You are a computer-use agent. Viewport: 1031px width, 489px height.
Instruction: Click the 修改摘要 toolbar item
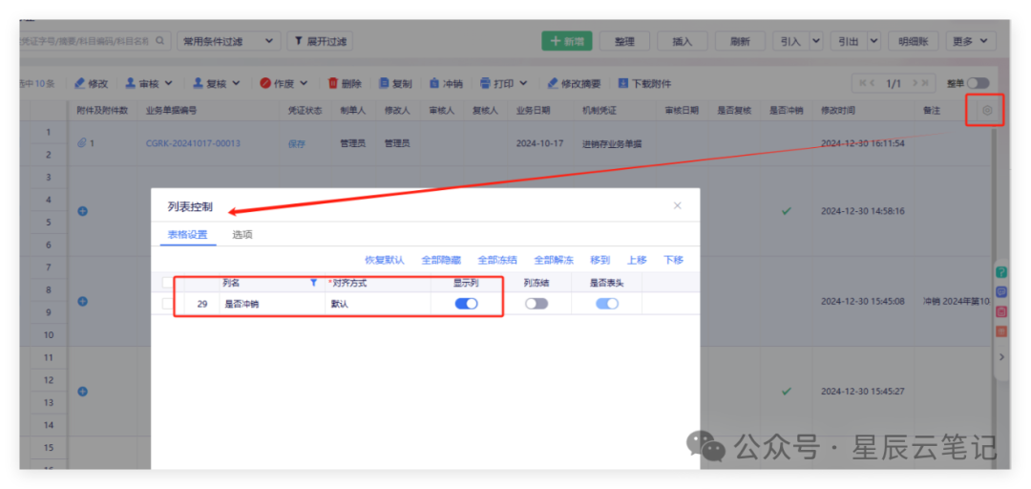[x=574, y=84]
